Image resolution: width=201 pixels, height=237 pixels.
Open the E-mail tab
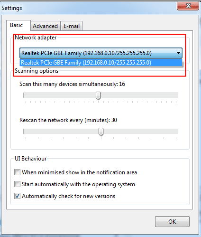click(x=72, y=26)
